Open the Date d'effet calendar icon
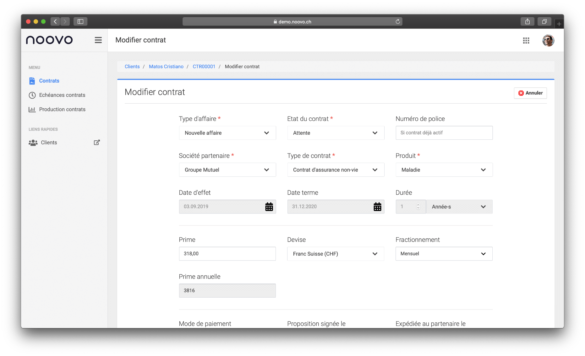Image resolution: width=585 pixels, height=356 pixels. (x=269, y=207)
